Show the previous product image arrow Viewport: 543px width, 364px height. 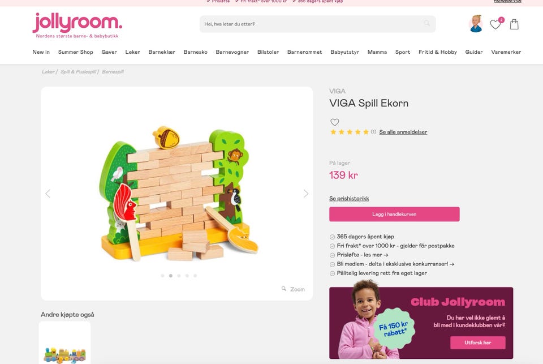pos(48,194)
